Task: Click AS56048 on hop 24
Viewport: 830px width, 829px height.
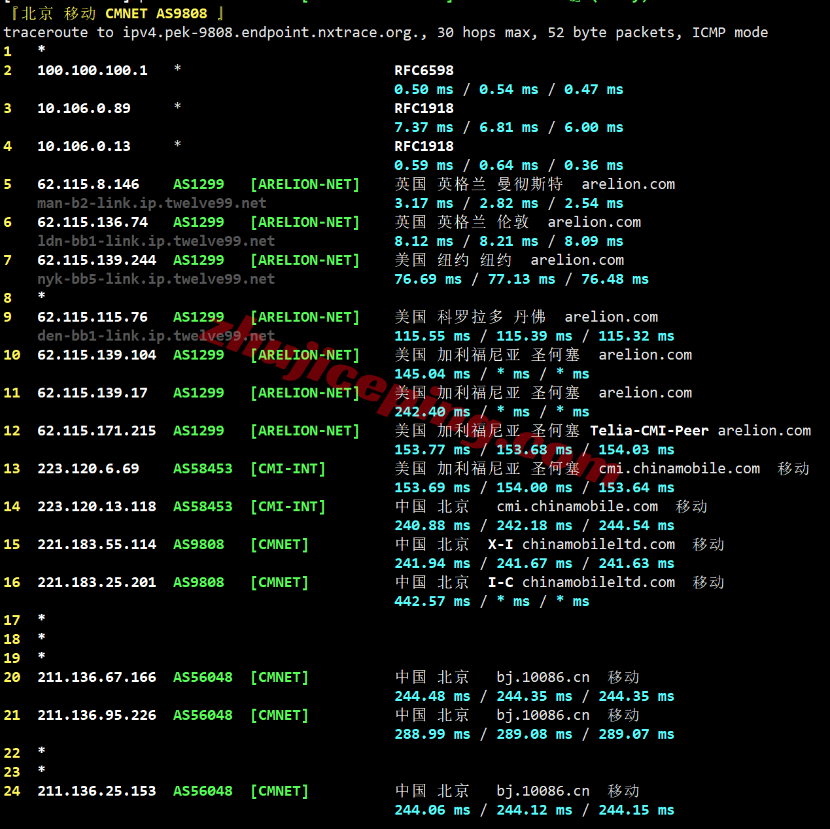Action: [203, 791]
